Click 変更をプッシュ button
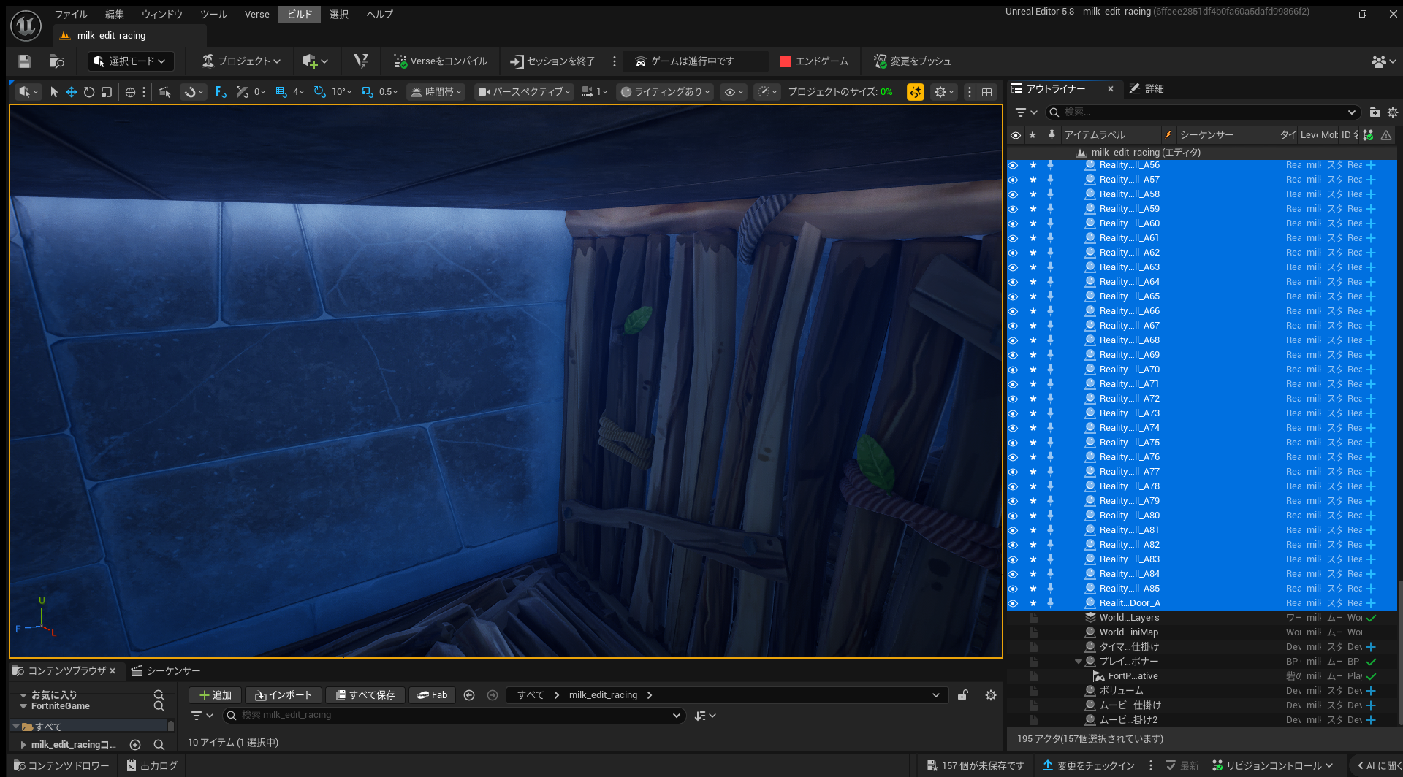 tap(913, 61)
